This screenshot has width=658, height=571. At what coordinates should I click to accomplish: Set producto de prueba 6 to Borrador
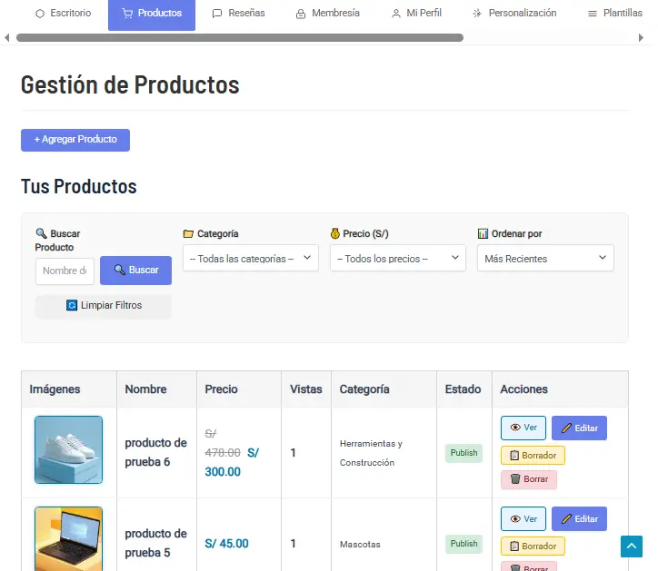(x=533, y=456)
